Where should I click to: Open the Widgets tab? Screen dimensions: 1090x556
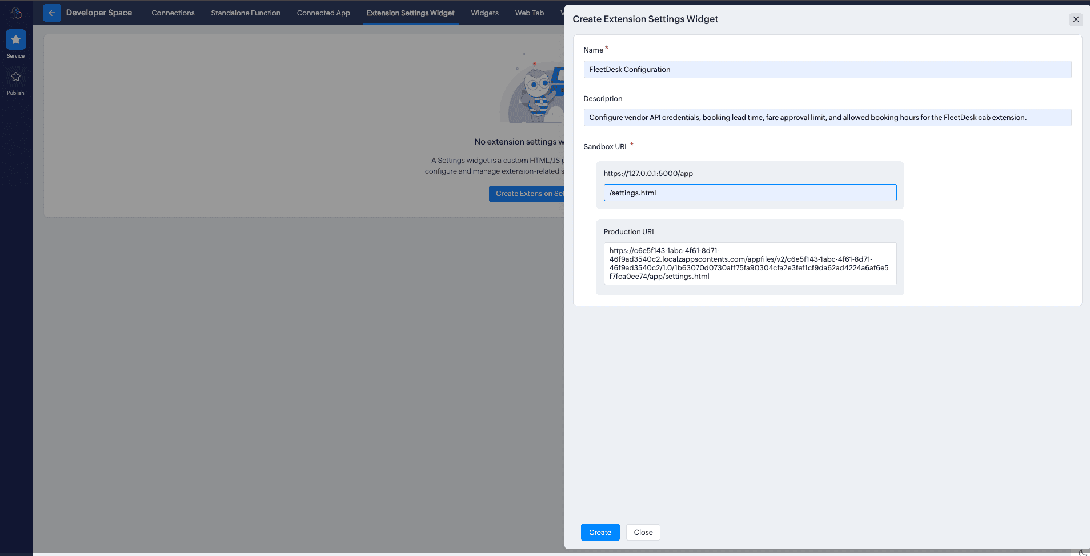click(484, 13)
